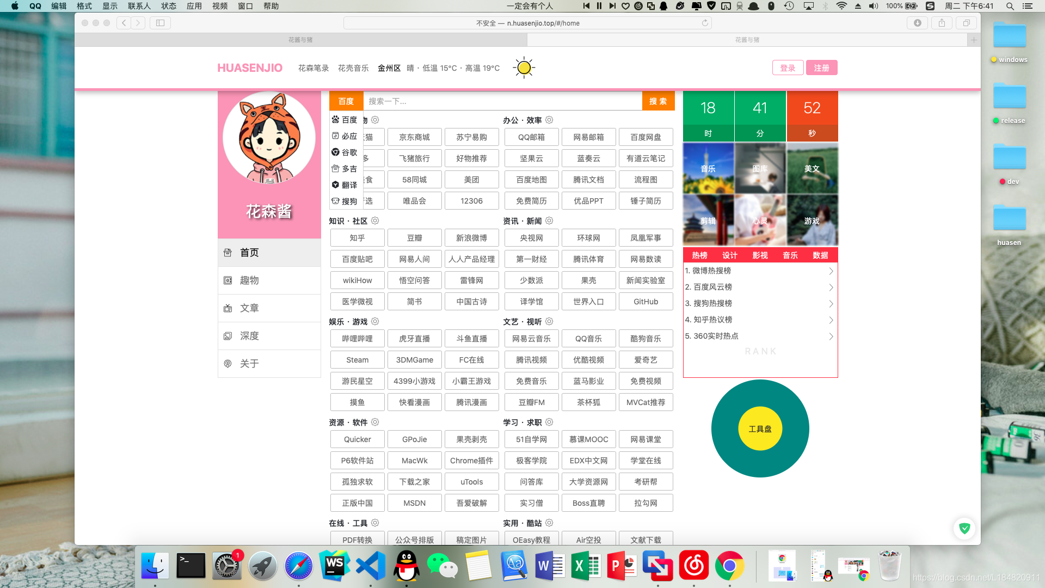Click the green shield icon
The width and height of the screenshot is (1045, 588).
point(964,528)
